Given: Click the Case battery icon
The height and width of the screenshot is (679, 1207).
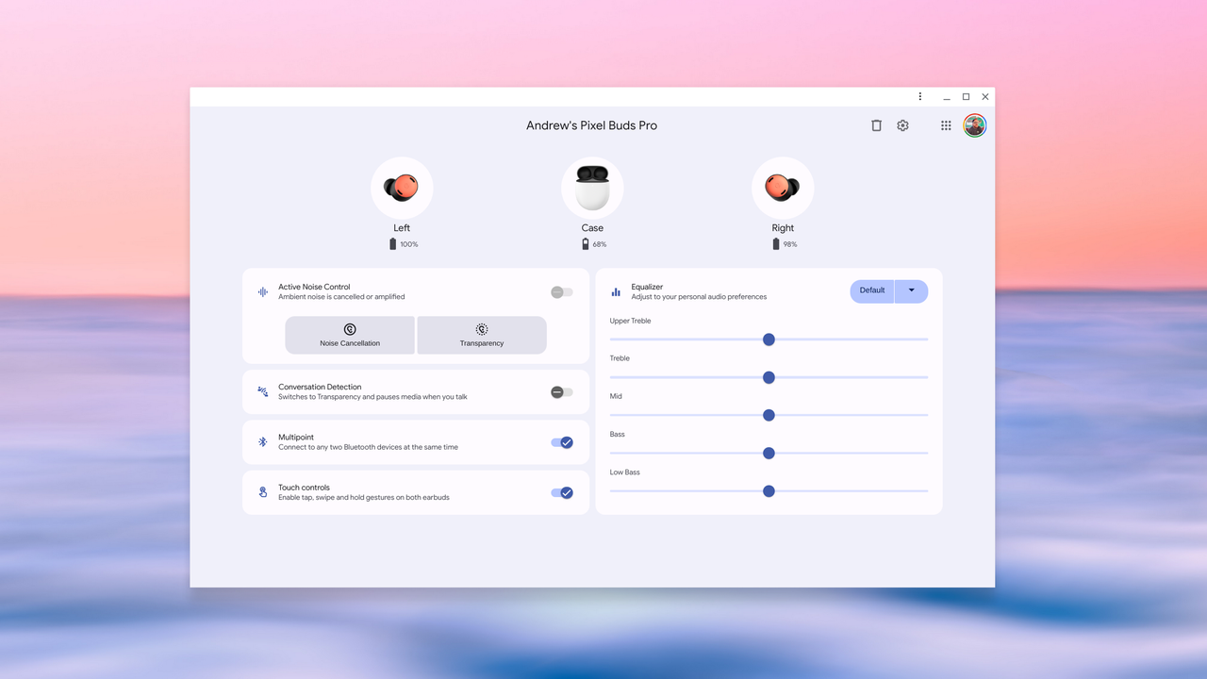Looking at the screenshot, I should pos(586,244).
